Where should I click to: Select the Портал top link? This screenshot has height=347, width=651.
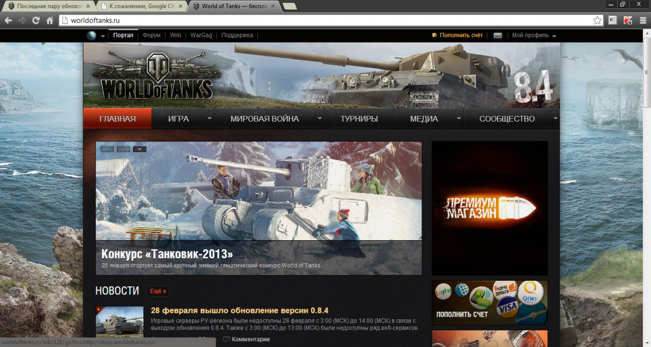123,35
